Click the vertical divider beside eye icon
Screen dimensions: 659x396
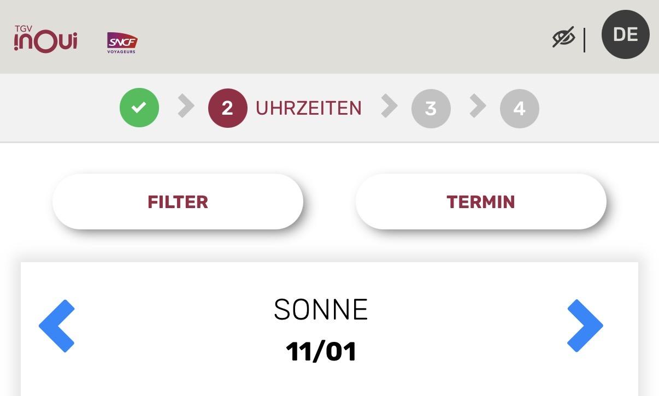point(584,39)
